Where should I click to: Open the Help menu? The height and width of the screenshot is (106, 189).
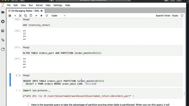point(68,5)
